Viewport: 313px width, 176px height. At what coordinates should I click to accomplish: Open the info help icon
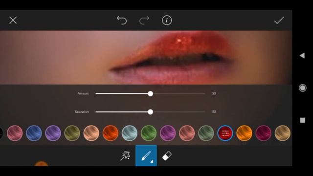click(x=167, y=20)
